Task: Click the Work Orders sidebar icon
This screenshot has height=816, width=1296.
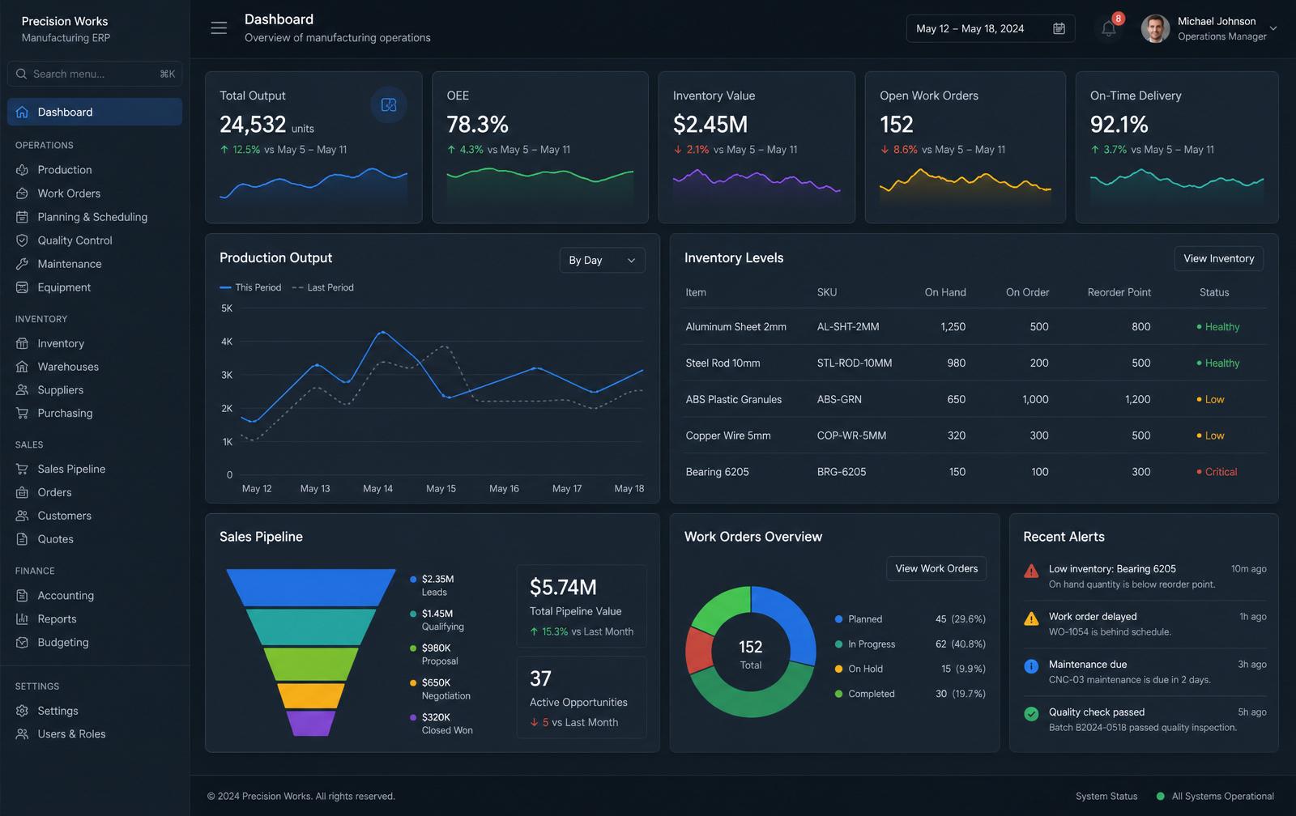Action: 23,193
